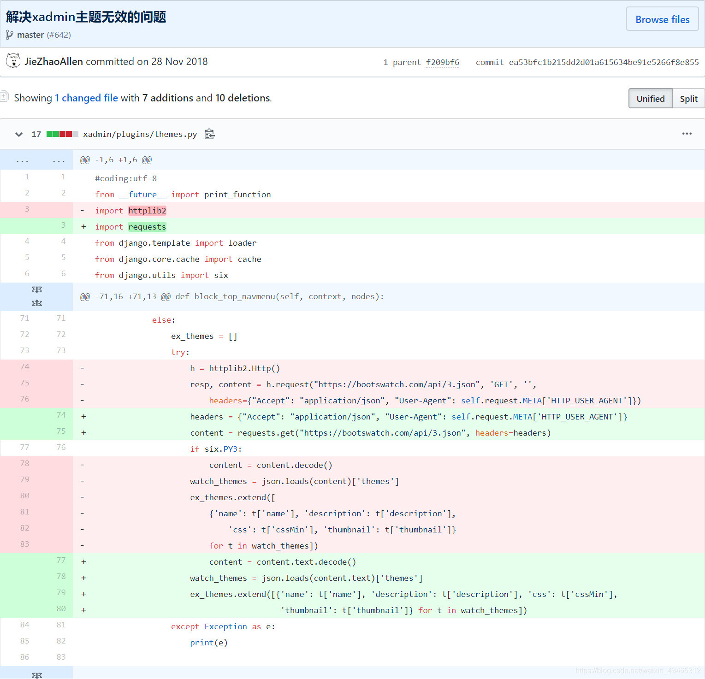This screenshot has height=679, width=705.
Task: Open the three-dots file options menu
Action: pyautogui.click(x=687, y=134)
